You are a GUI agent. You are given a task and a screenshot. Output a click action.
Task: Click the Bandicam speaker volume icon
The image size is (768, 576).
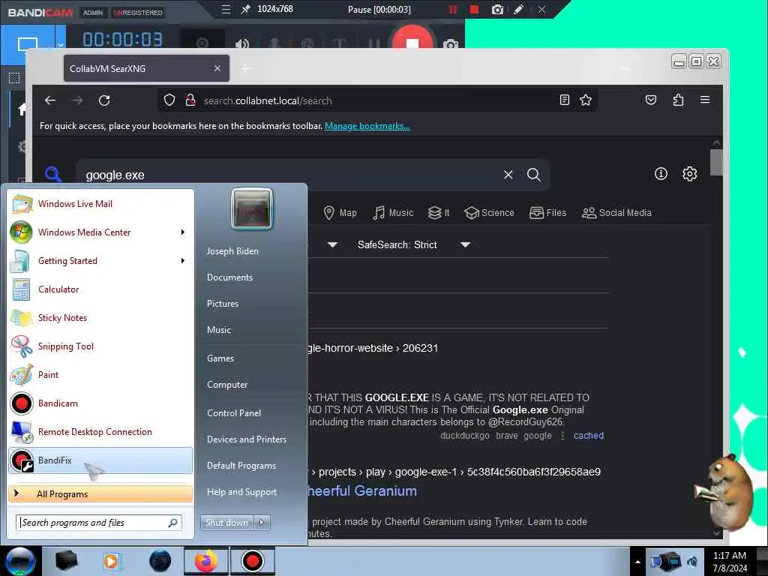coord(241,44)
